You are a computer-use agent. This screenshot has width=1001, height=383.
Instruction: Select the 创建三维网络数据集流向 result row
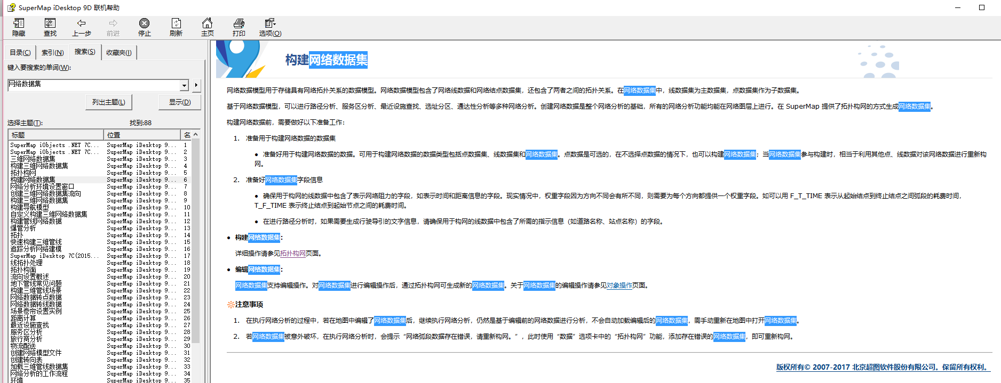click(x=100, y=193)
